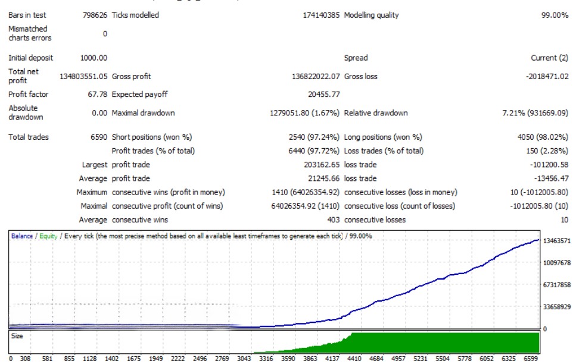Click the 13463571 axis label
The width and height of the screenshot is (576, 364).
[557, 241]
